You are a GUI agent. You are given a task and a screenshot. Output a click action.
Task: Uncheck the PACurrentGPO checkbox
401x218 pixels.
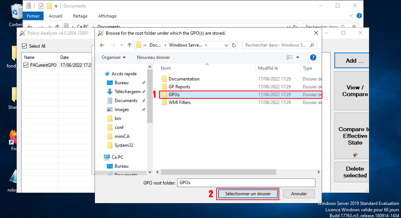(26, 65)
